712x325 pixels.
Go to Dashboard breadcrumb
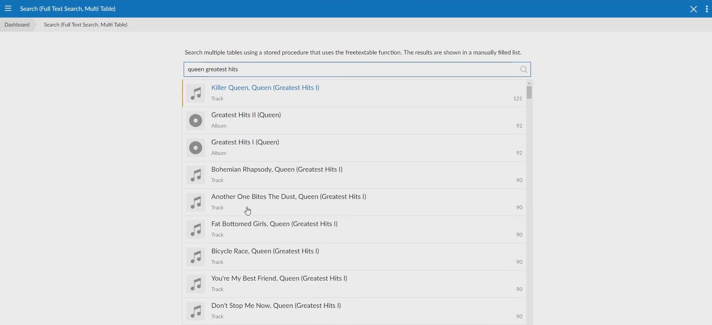point(17,25)
